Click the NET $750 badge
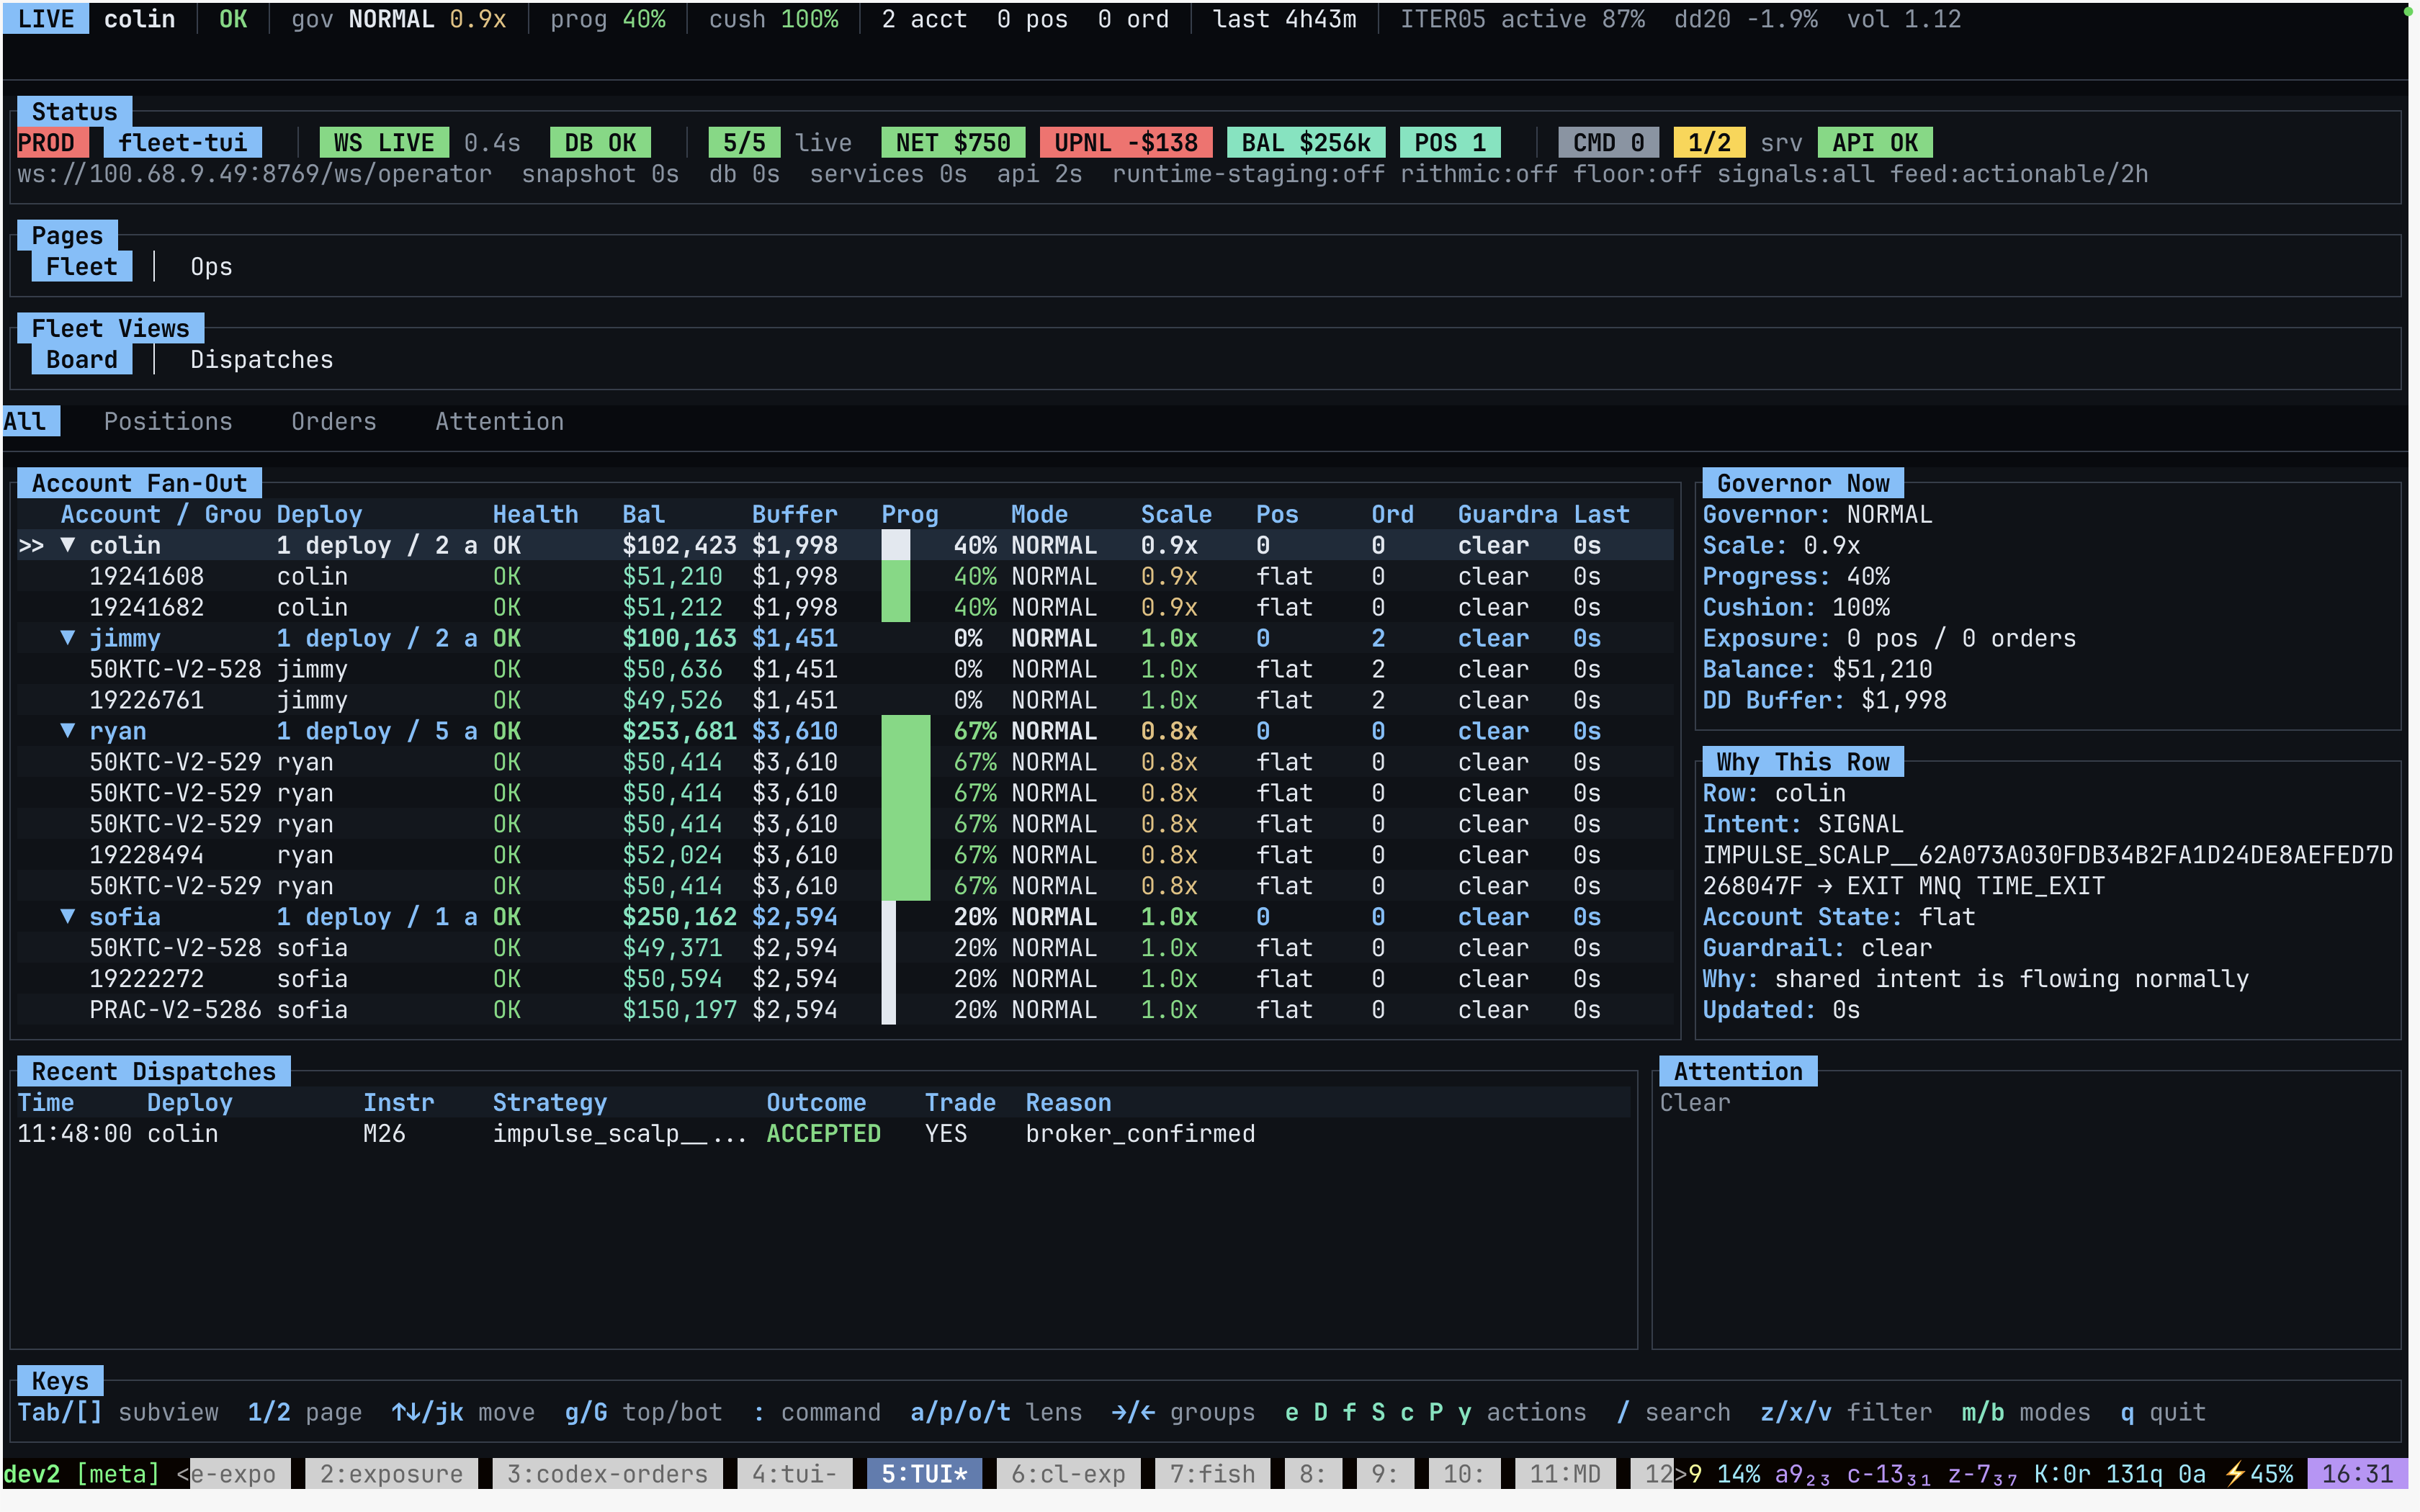 click(x=953, y=143)
